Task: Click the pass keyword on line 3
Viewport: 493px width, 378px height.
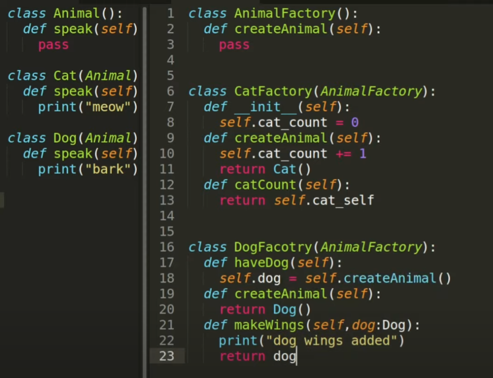Action: tap(234, 45)
